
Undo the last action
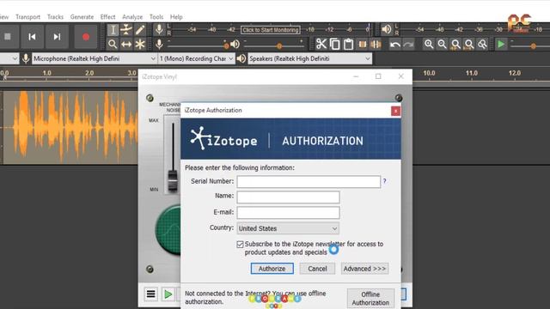pyautogui.click(x=395, y=44)
